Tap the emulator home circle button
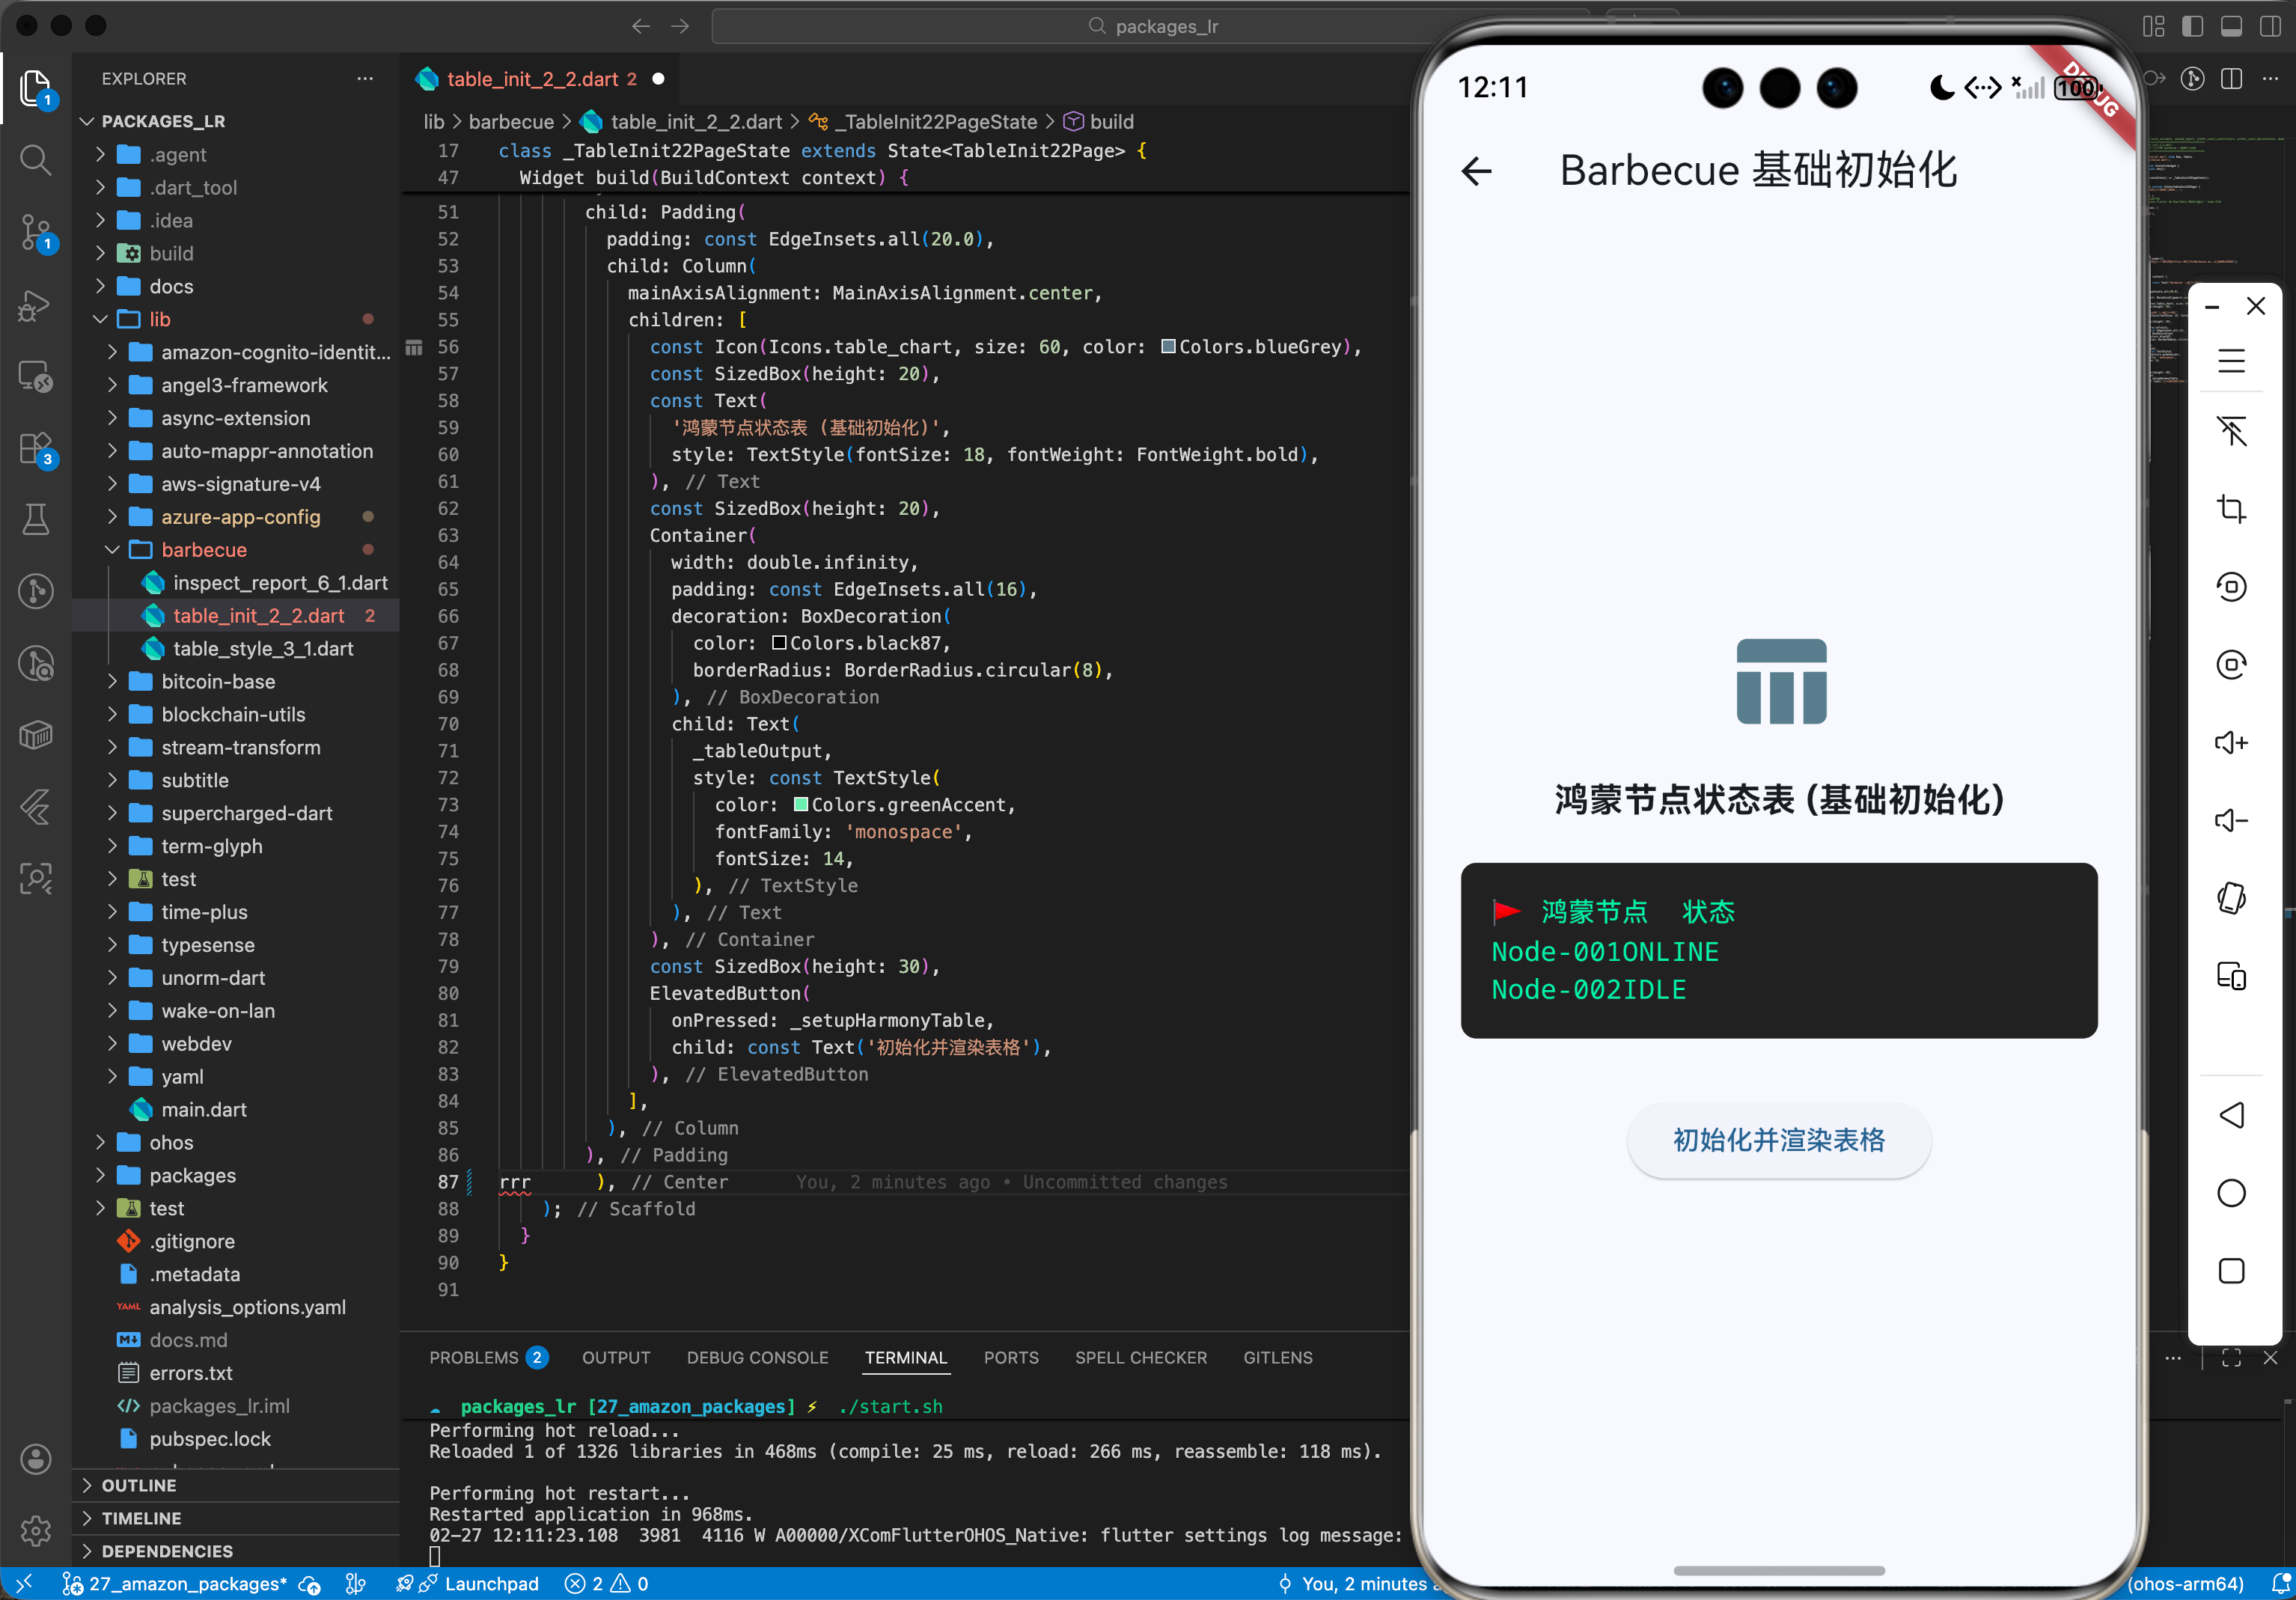Image resolution: width=2296 pixels, height=1600 pixels. coord(2231,1193)
